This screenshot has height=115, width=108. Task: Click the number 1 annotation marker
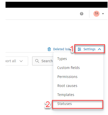(x=72, y=49)
